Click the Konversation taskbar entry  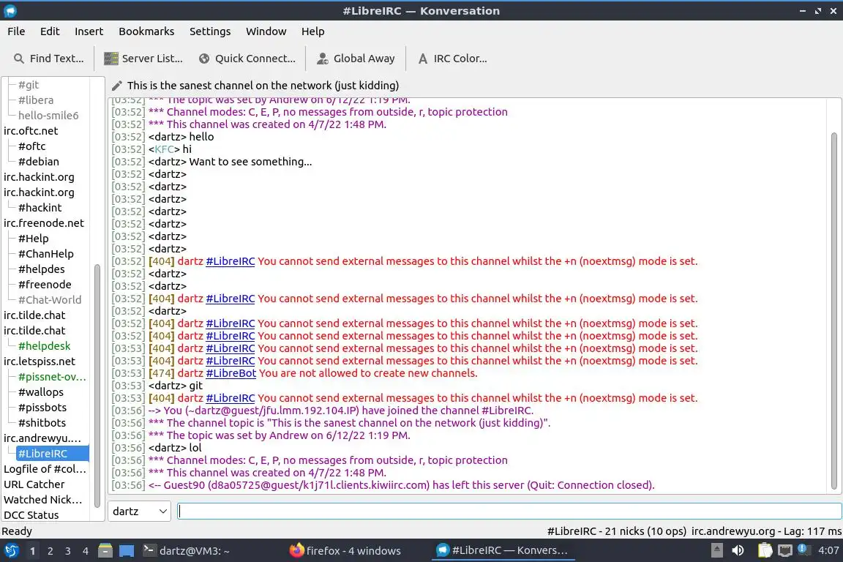coord(502,551)
